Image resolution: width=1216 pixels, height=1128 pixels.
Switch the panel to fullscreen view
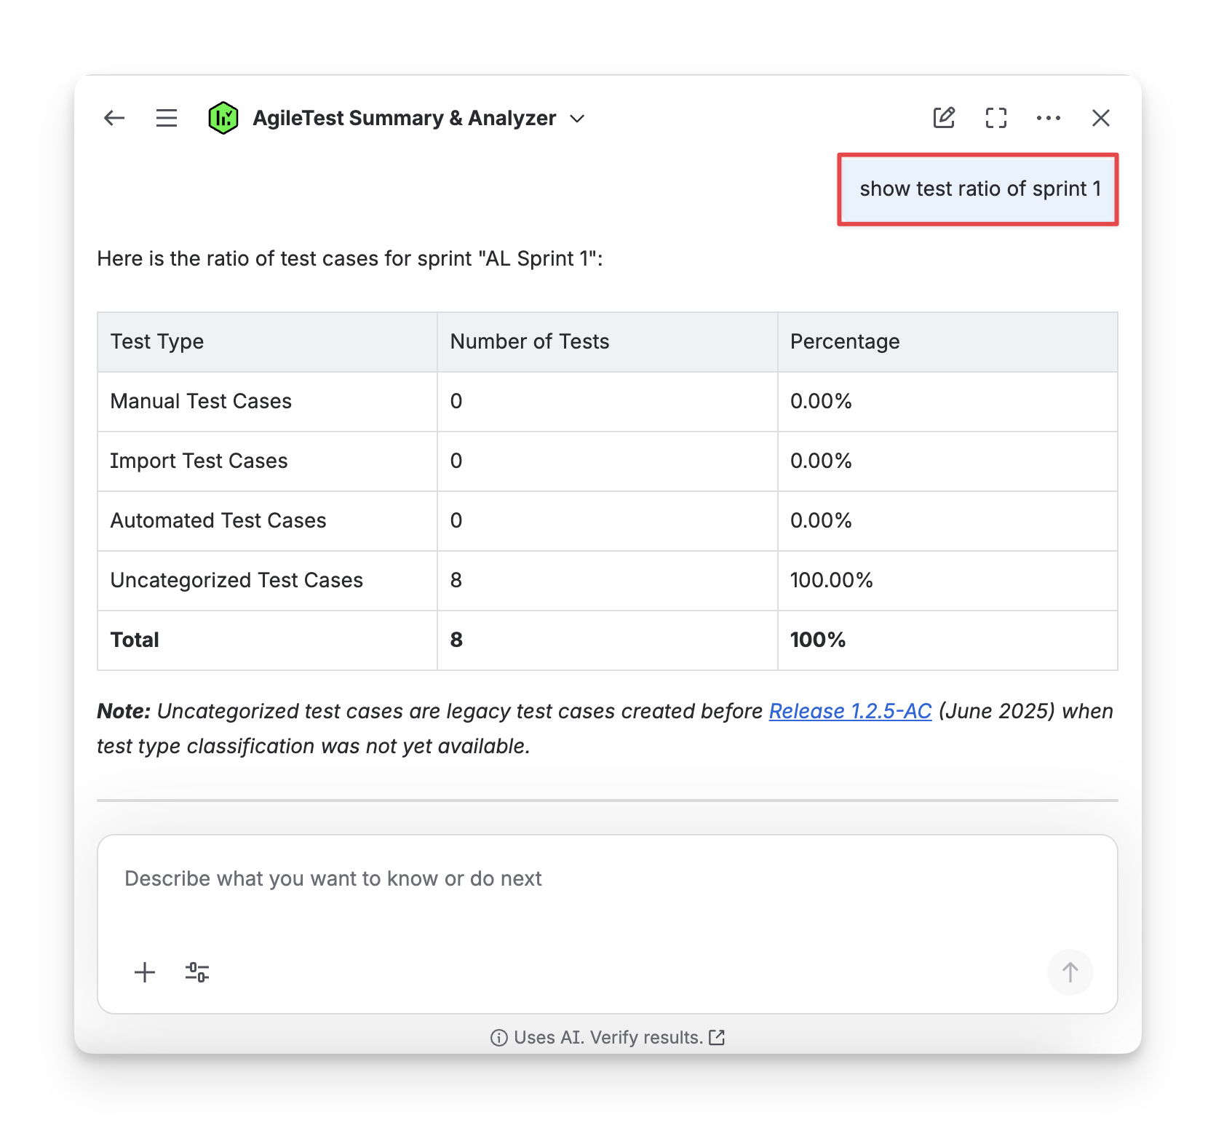tap(996, 118)
